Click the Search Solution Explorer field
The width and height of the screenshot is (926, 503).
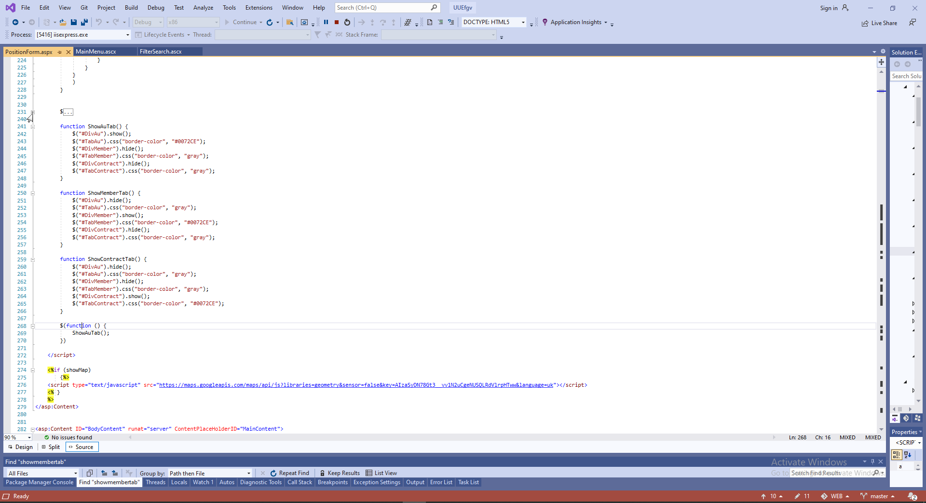906,76
